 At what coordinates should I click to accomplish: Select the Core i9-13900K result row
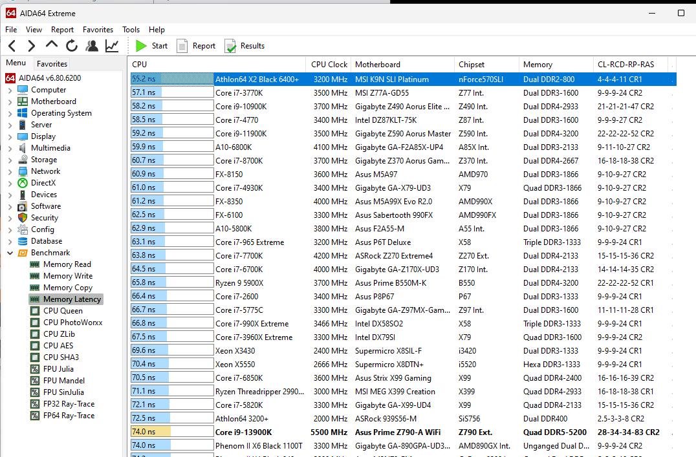coord(403,432)
